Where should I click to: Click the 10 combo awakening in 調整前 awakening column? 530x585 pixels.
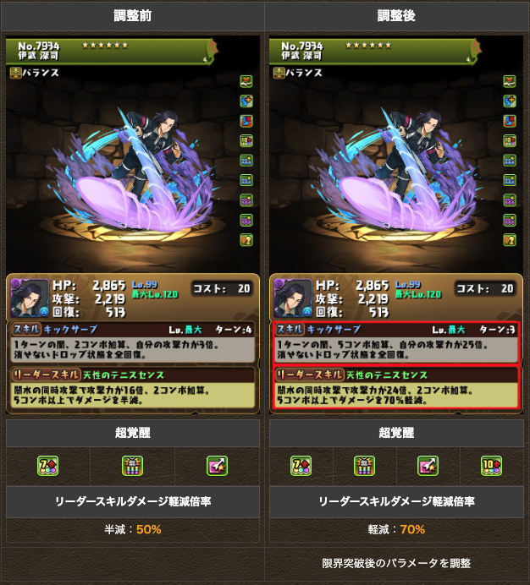pos(246,140)
